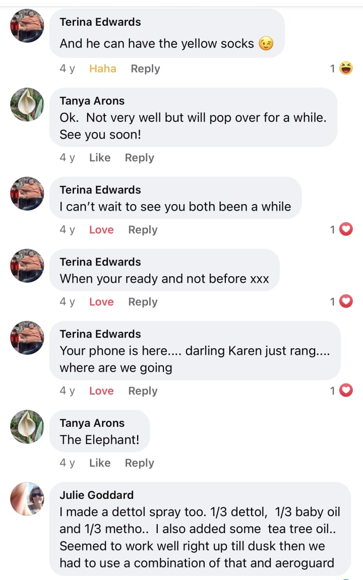363x580 pixels.
Task: Open Terina Edwards avatar beside yellow socks comment
Action: (x=27, y=26)
